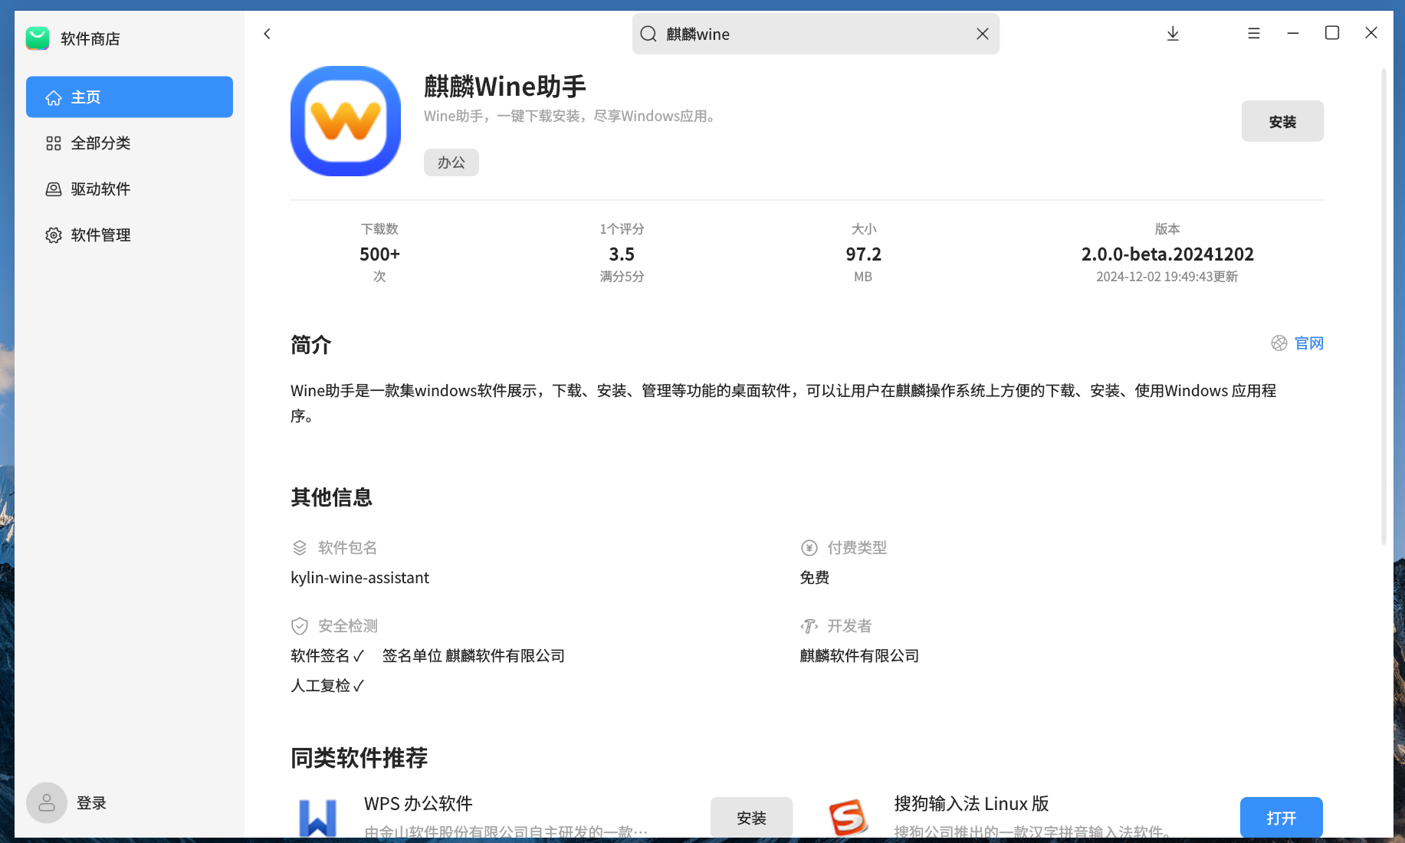Go back with the left arrow

[x=267, y=34]
